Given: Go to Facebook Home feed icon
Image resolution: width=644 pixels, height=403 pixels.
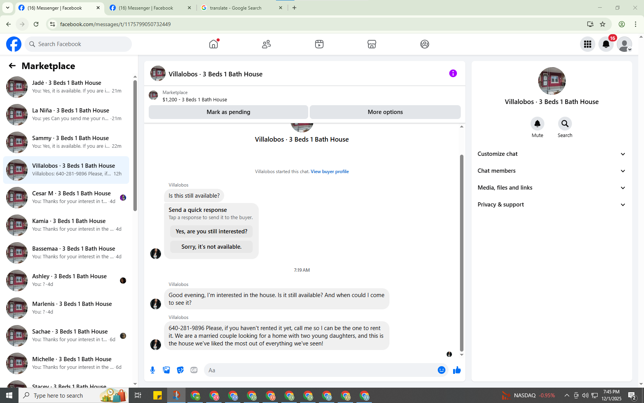Looking at the screenshot, I should [x=214, y=44].
